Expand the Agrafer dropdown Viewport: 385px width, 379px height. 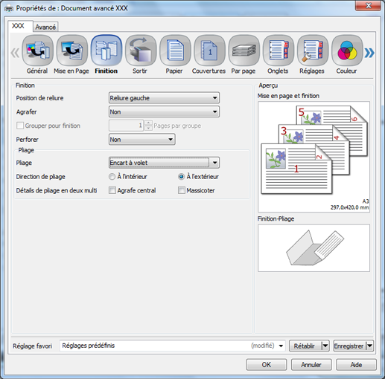pos(164,111)
